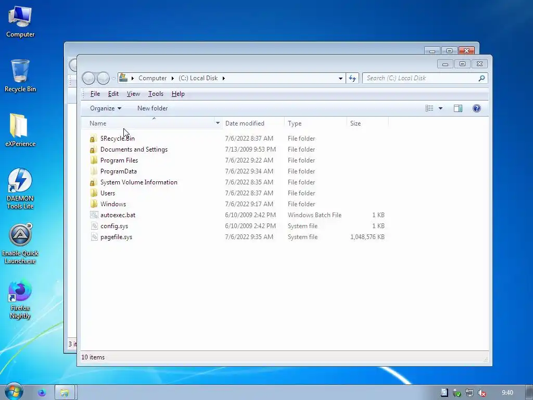Select Enable Quick Launch.exe icon
533x400 pixels.
[20, 244]
